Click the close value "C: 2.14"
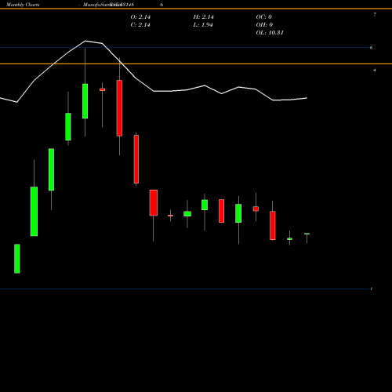The height and width of the screenshot is (392, 392). [x=140, y=25]
